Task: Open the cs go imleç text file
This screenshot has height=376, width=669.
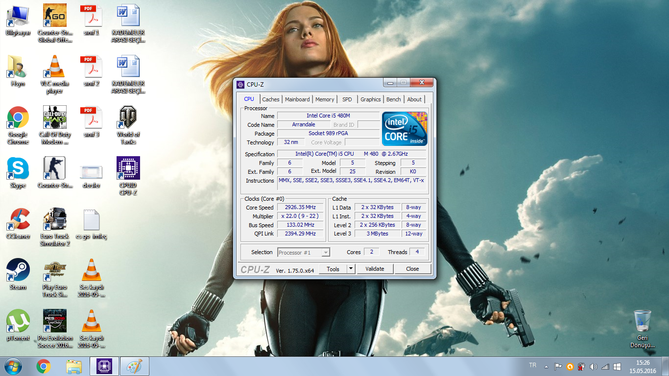Action: coord(91,224)
